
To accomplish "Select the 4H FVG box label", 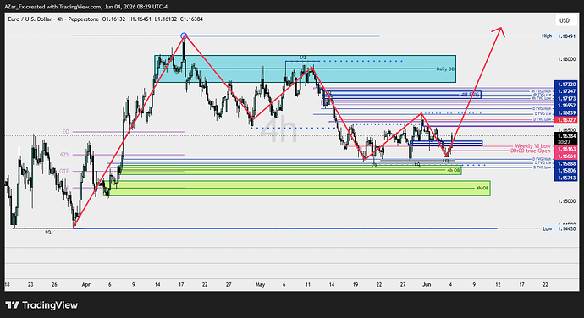I will (x=470, y=95).
